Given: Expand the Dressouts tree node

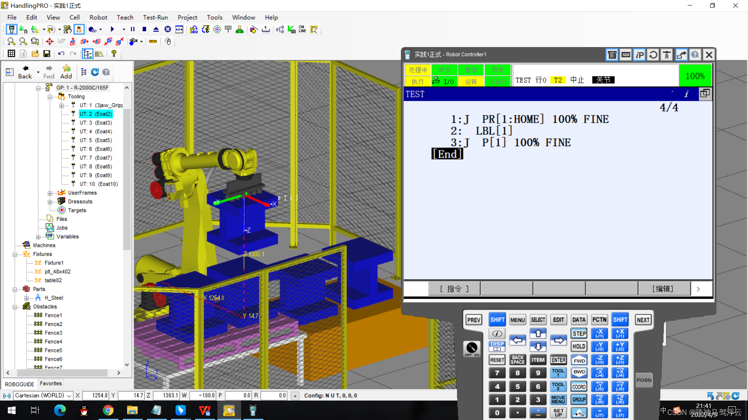Looking at the screenshot, I should coord(50,202).
